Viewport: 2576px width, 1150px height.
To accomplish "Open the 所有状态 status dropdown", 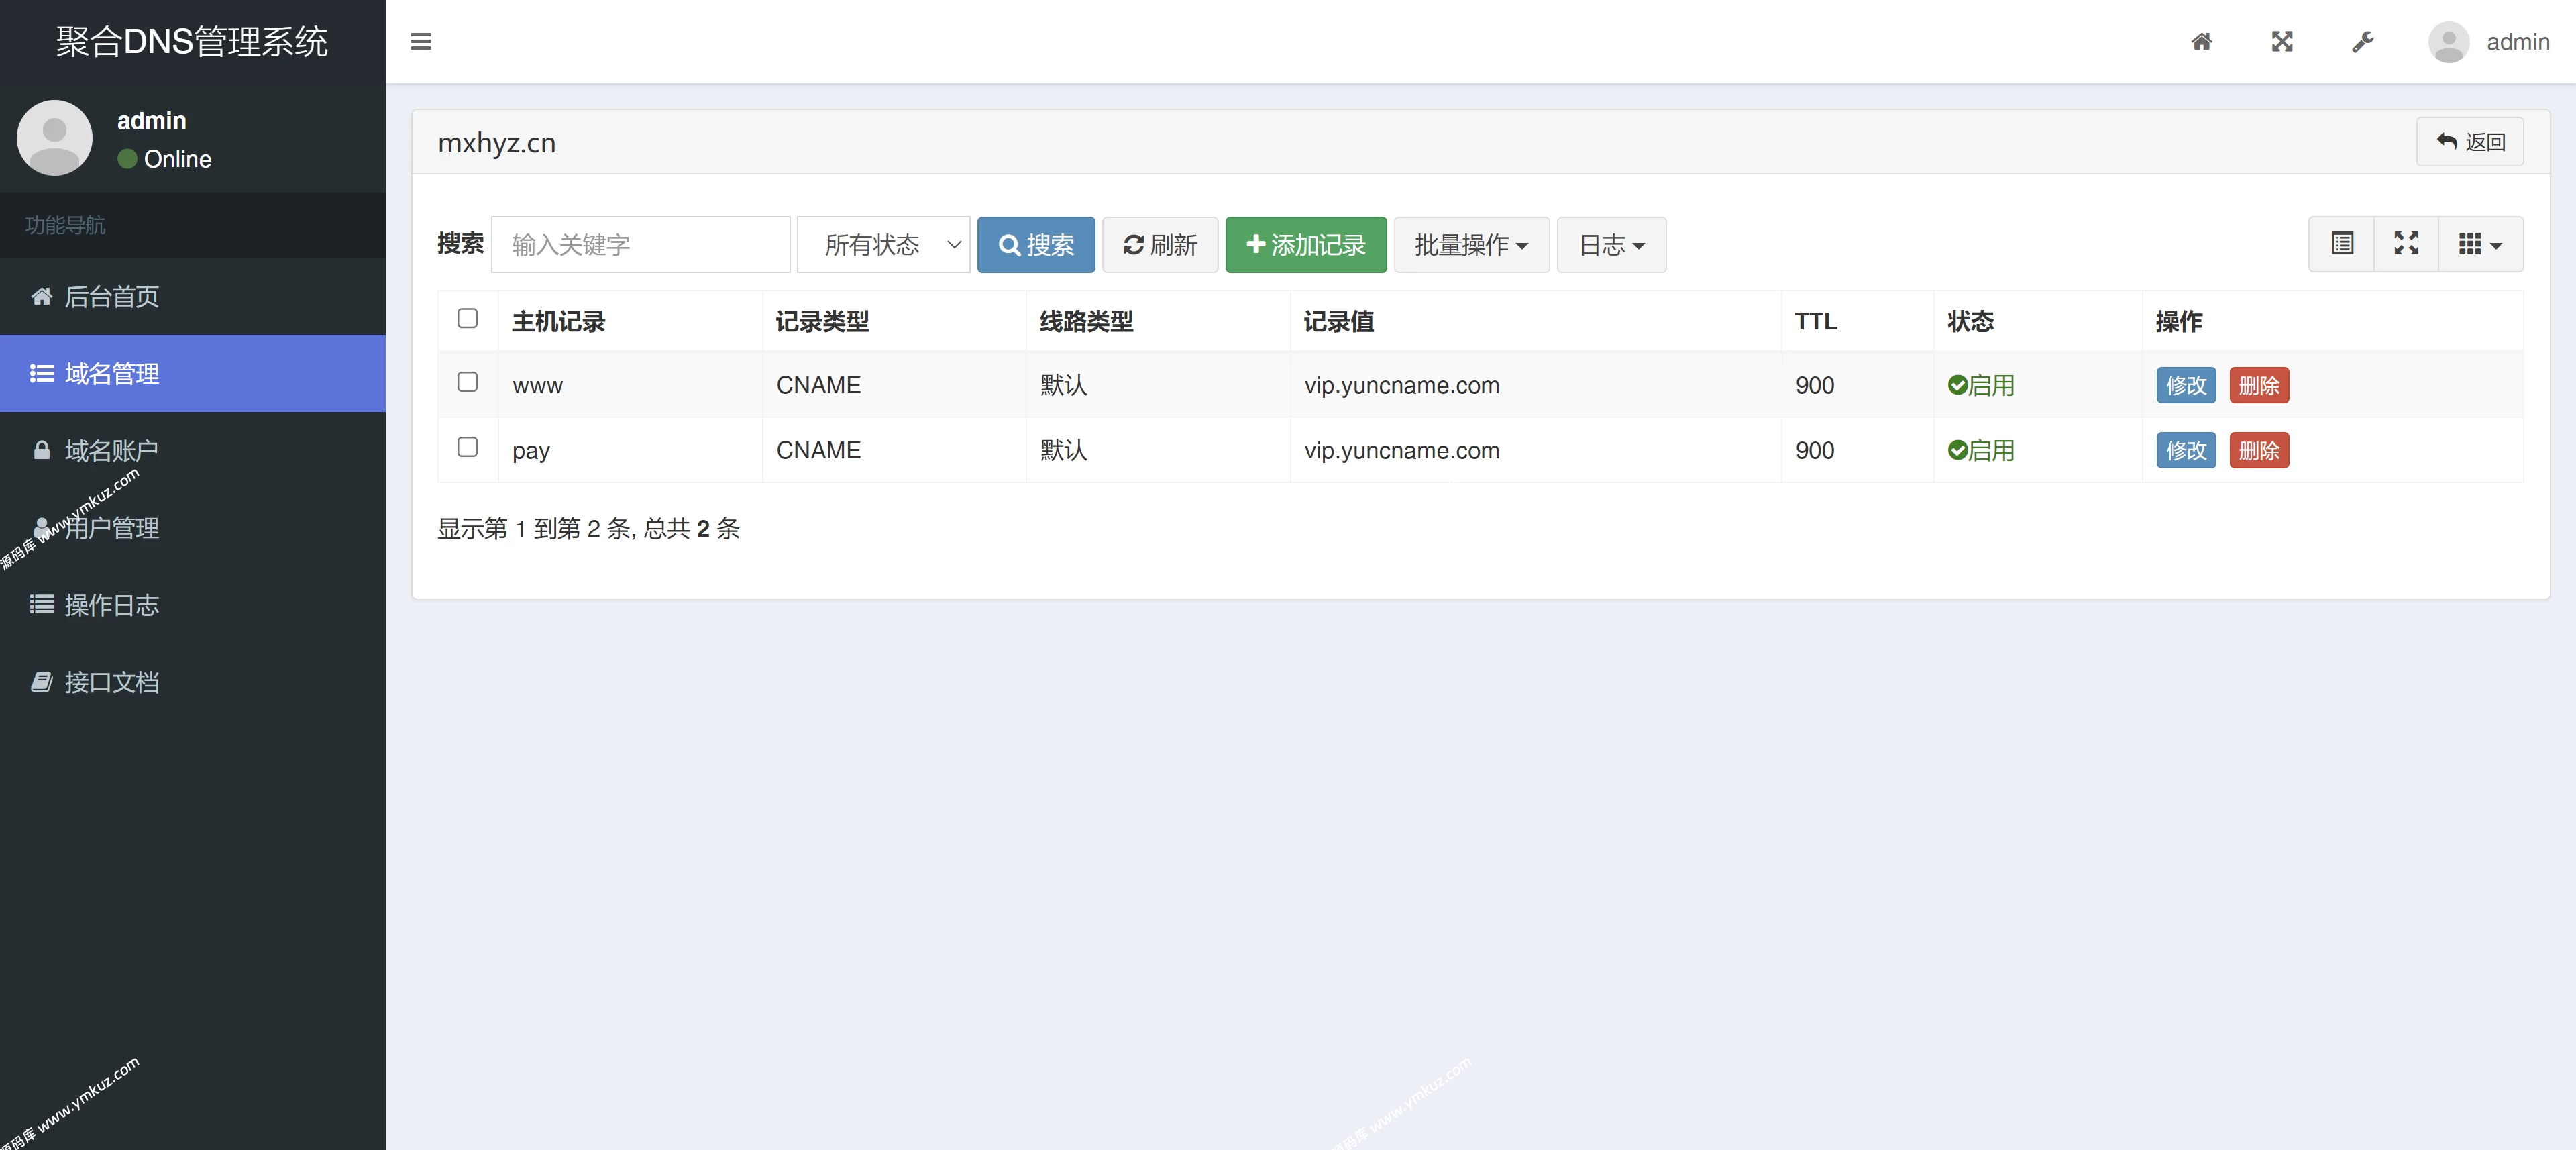I will point(883,244).
